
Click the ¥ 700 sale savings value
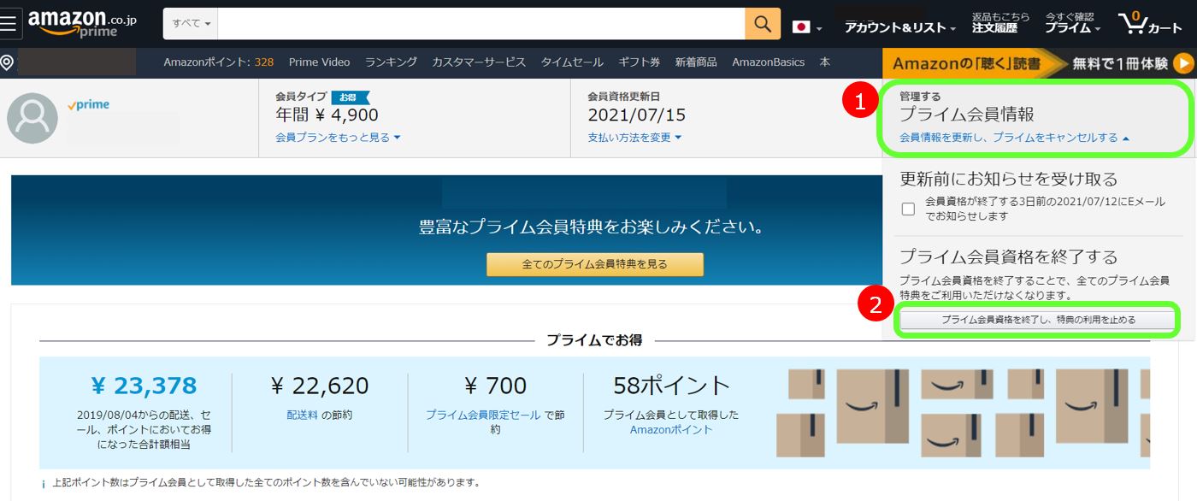click(x=496, y=386)
